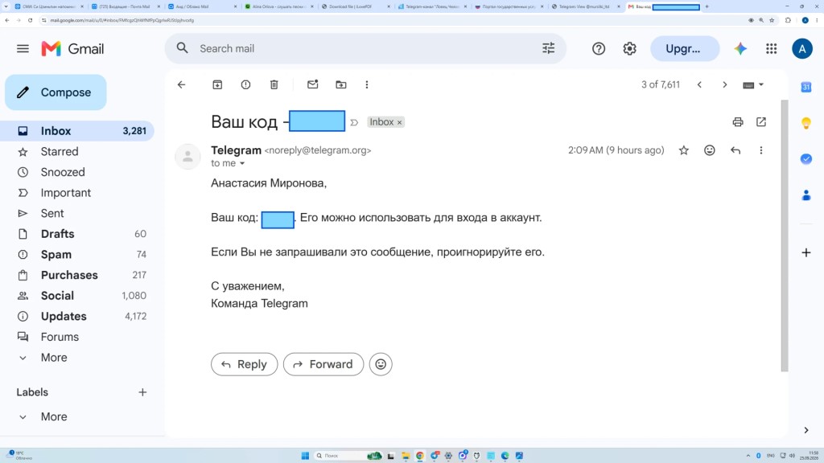Add emoji reaction beside the email timestamp

coord(710,150)
